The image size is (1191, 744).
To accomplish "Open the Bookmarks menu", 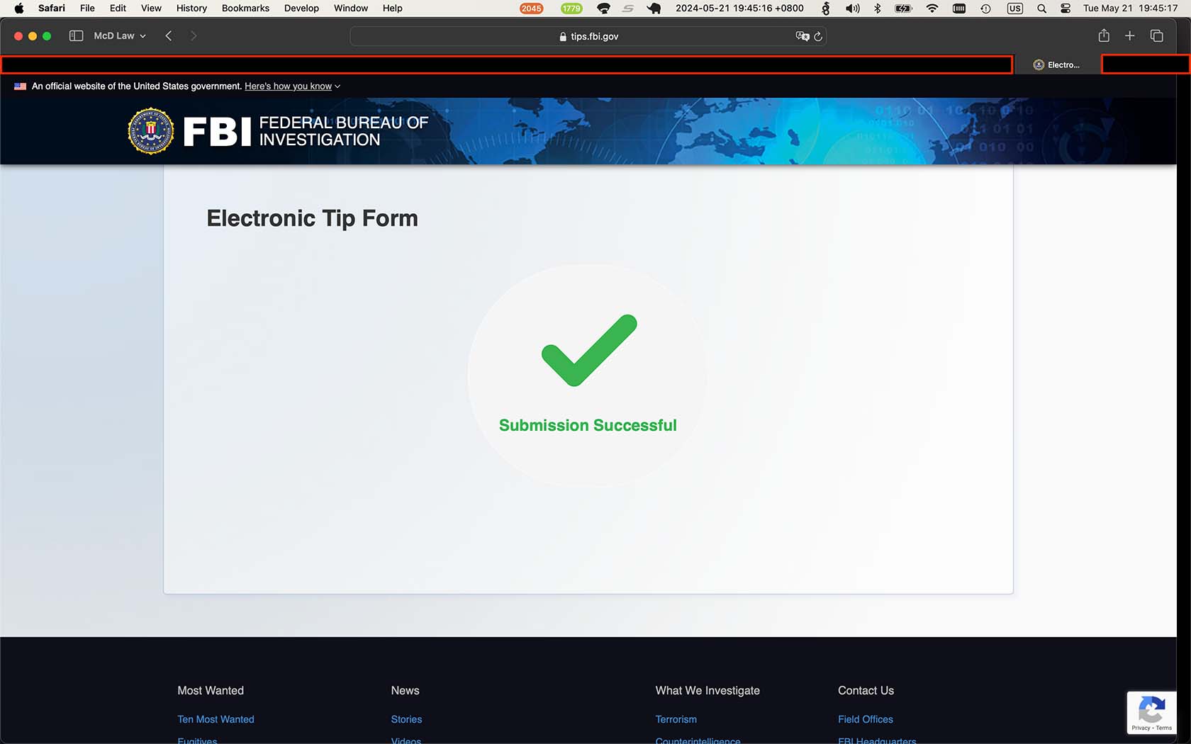I will click(x=245, y=9).
